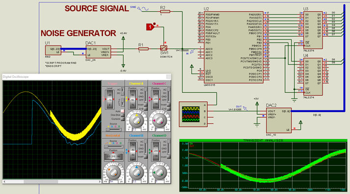
Task: Click Channel A volts/div knob
Action: tap(136, 120)
